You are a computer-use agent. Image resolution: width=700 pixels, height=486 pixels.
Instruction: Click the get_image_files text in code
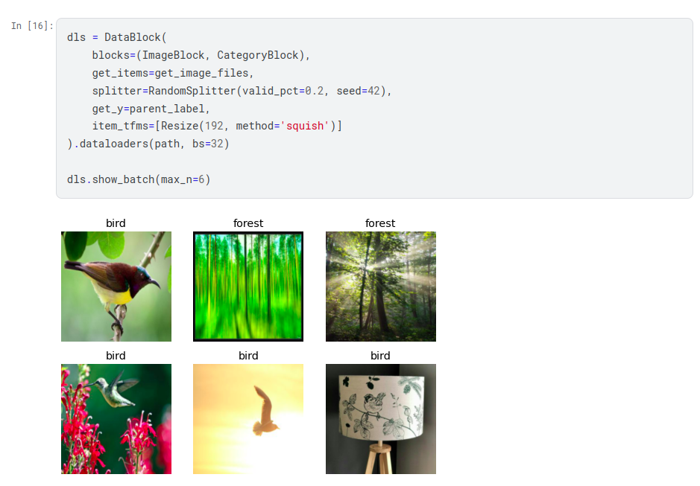pos(201,73)
